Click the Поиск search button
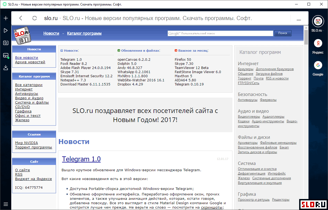 [283, 33]
